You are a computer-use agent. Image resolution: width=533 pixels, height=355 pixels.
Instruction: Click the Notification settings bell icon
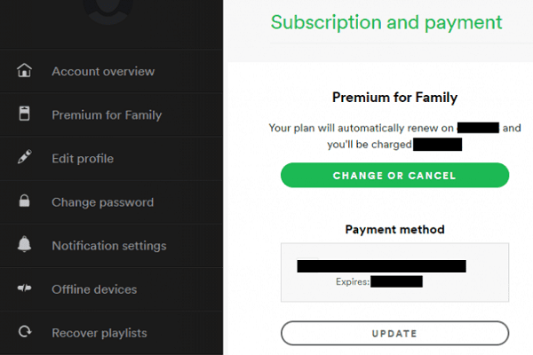click(x=25, y=245)
